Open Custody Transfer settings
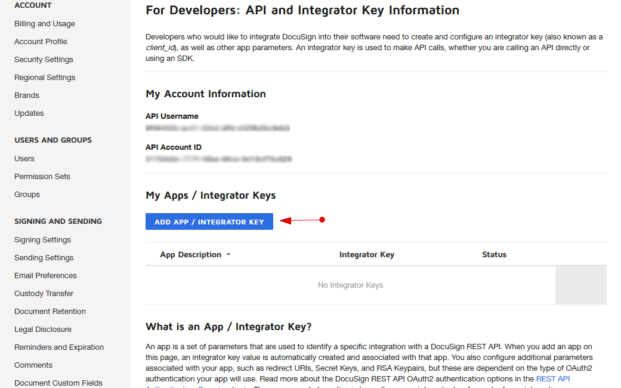The image size is (621, 388). [x=44, y=293]
